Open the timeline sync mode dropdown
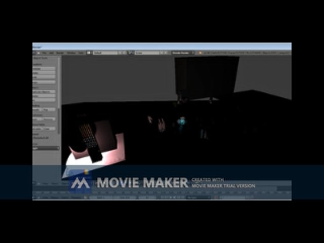 click(198, 197)
